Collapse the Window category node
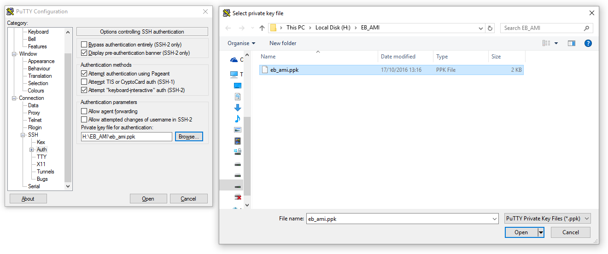 click(x=14, y=54)
